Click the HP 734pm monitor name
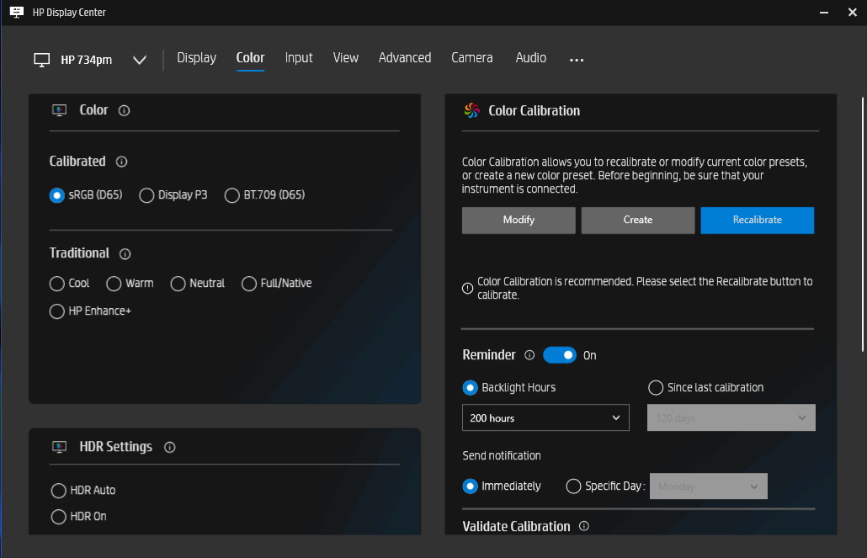The width and height of the screenshot is (867, 558). [86, 60]
